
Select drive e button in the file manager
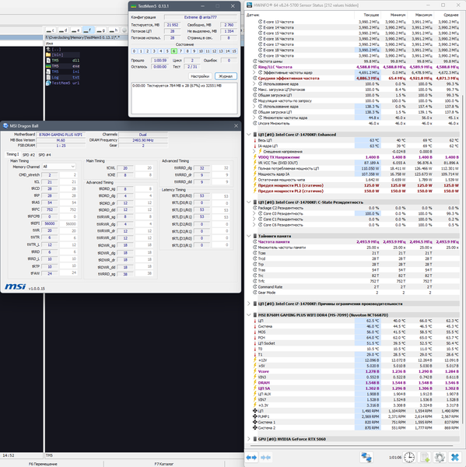75,30
